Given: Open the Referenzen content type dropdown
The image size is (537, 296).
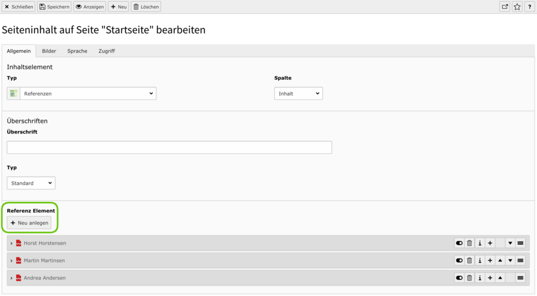Looking at the screenshot, I should [x=82, y=94].
